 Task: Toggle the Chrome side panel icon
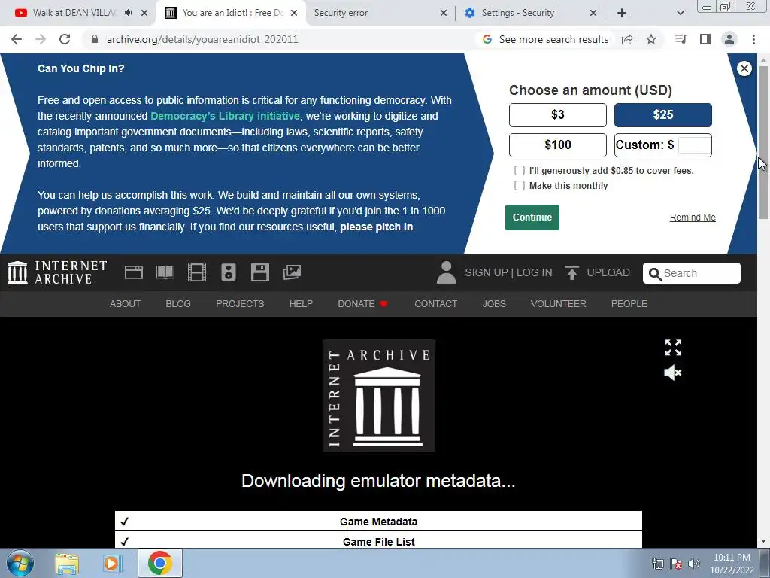pos(705,39)
